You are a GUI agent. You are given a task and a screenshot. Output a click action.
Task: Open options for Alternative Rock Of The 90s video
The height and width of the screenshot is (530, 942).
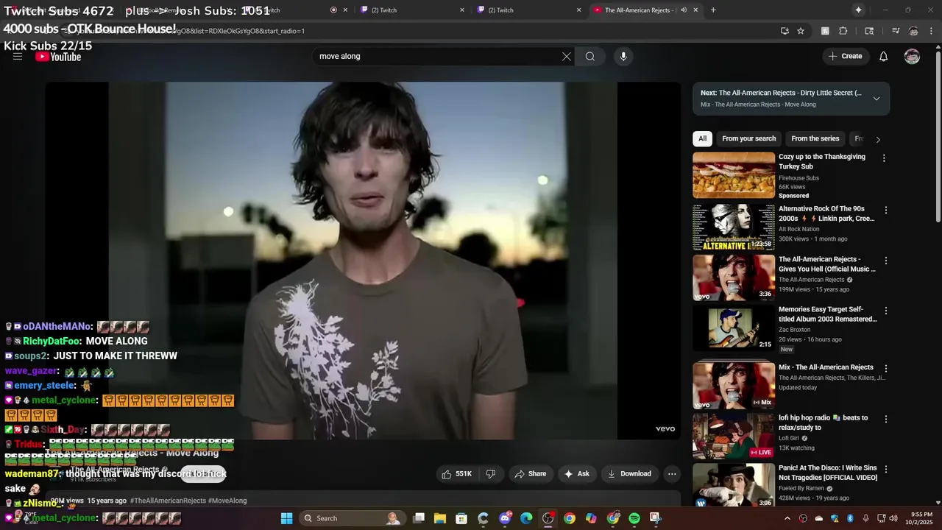[885, 211]
